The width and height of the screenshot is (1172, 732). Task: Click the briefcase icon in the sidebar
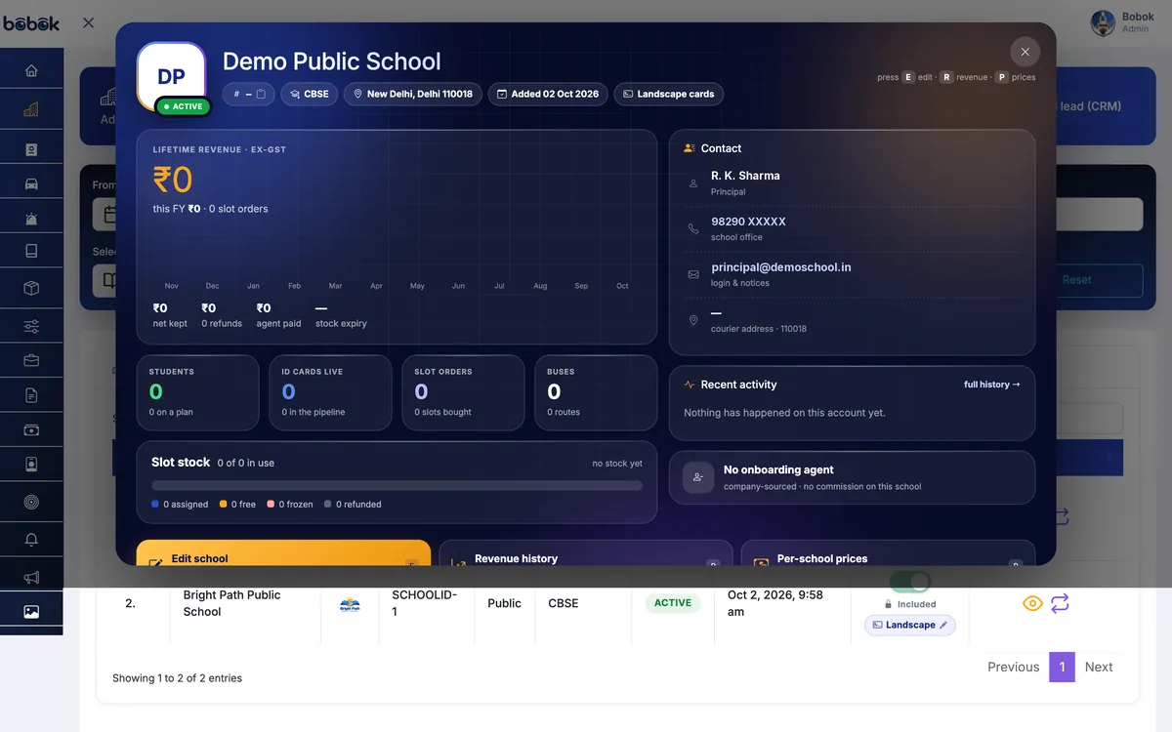pyautogui.click(x=31, y=360)
